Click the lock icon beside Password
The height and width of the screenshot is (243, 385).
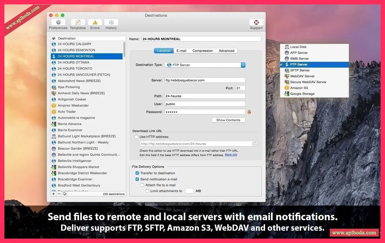[249, 112]
